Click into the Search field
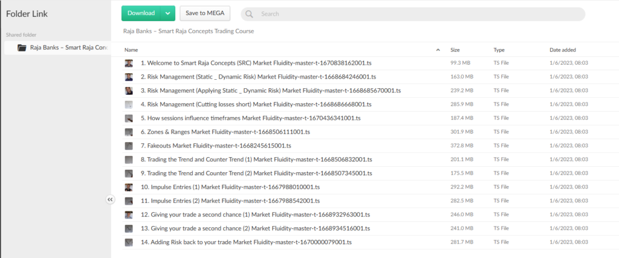 click(417, 14)
